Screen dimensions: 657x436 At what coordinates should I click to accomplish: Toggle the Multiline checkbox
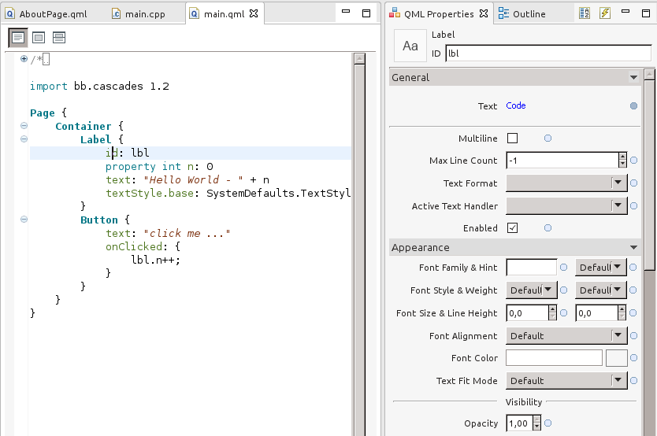513,139
